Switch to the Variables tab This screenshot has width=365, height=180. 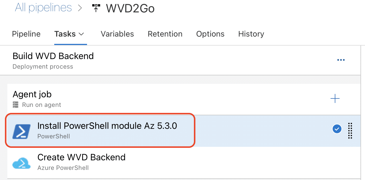pos(117,34)
